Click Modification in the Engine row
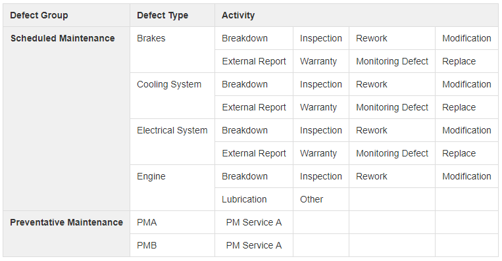The width and height of the screenshot is (502, 261). (x=466, y=176)
